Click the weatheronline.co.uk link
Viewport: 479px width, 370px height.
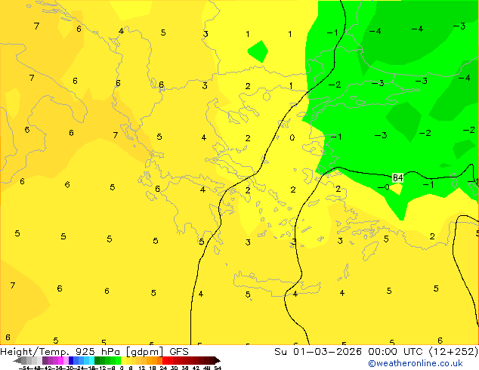(416, 363)
